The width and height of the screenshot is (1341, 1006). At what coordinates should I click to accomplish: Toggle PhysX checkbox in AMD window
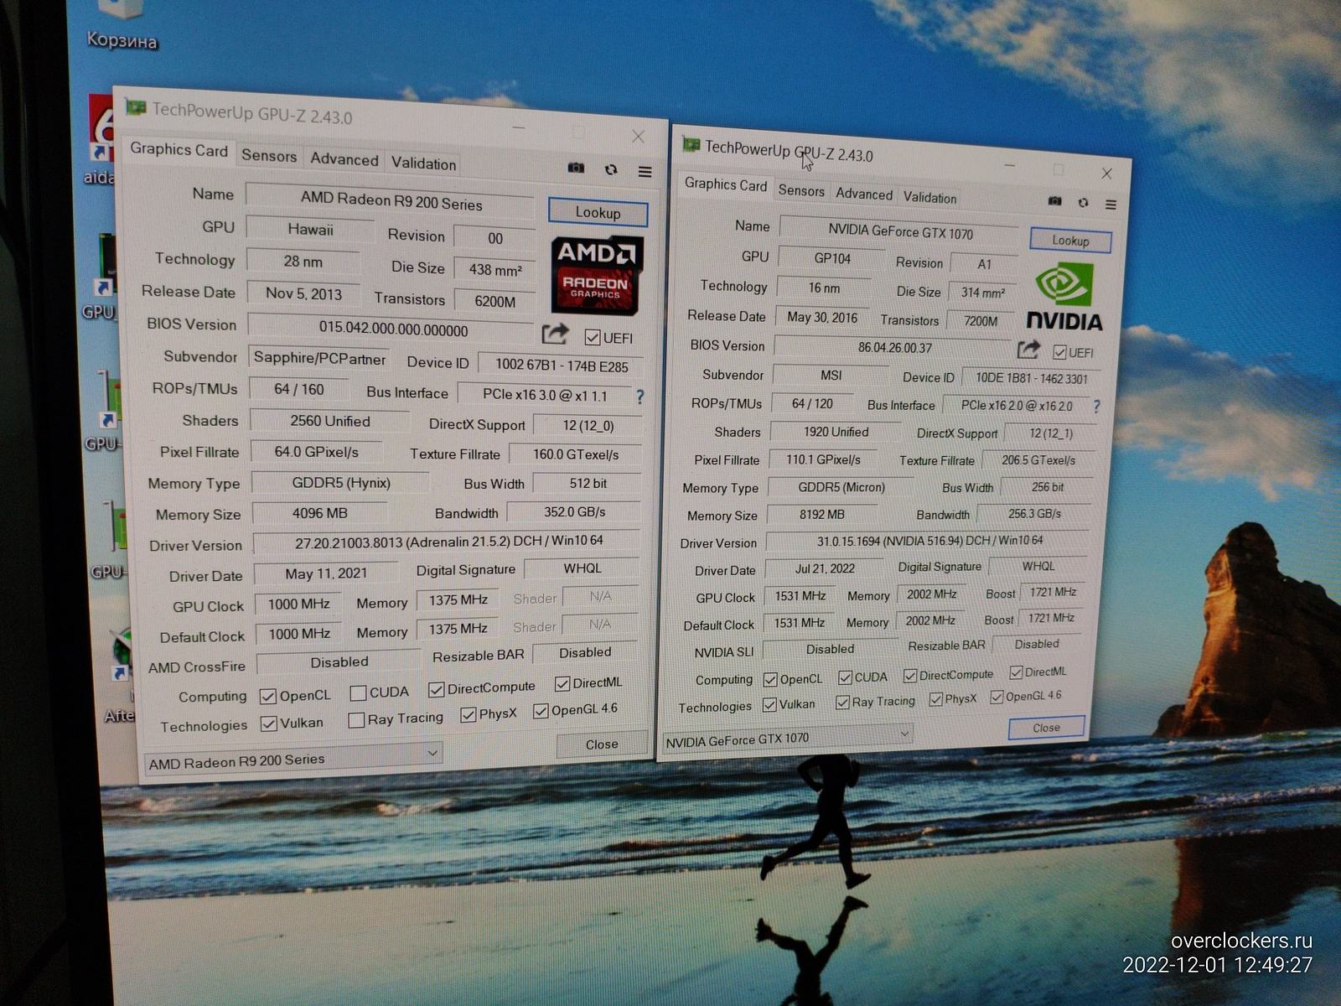(x=468, y=715)
